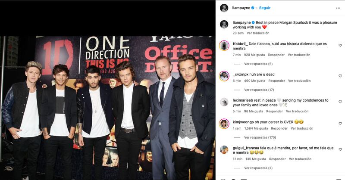The width and height of the screenshot is (345, 180).
Task: Follow liampayne using the Seguir button
Action: click(x=265, y=8)
